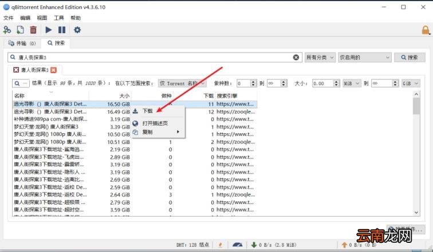Click the red trash delete icon
Viewport: 433px width, 252px height.
33,30
